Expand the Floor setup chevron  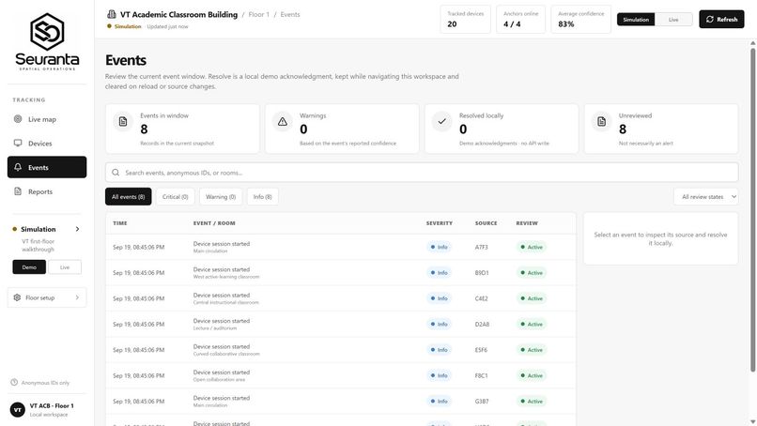point(77,297)
